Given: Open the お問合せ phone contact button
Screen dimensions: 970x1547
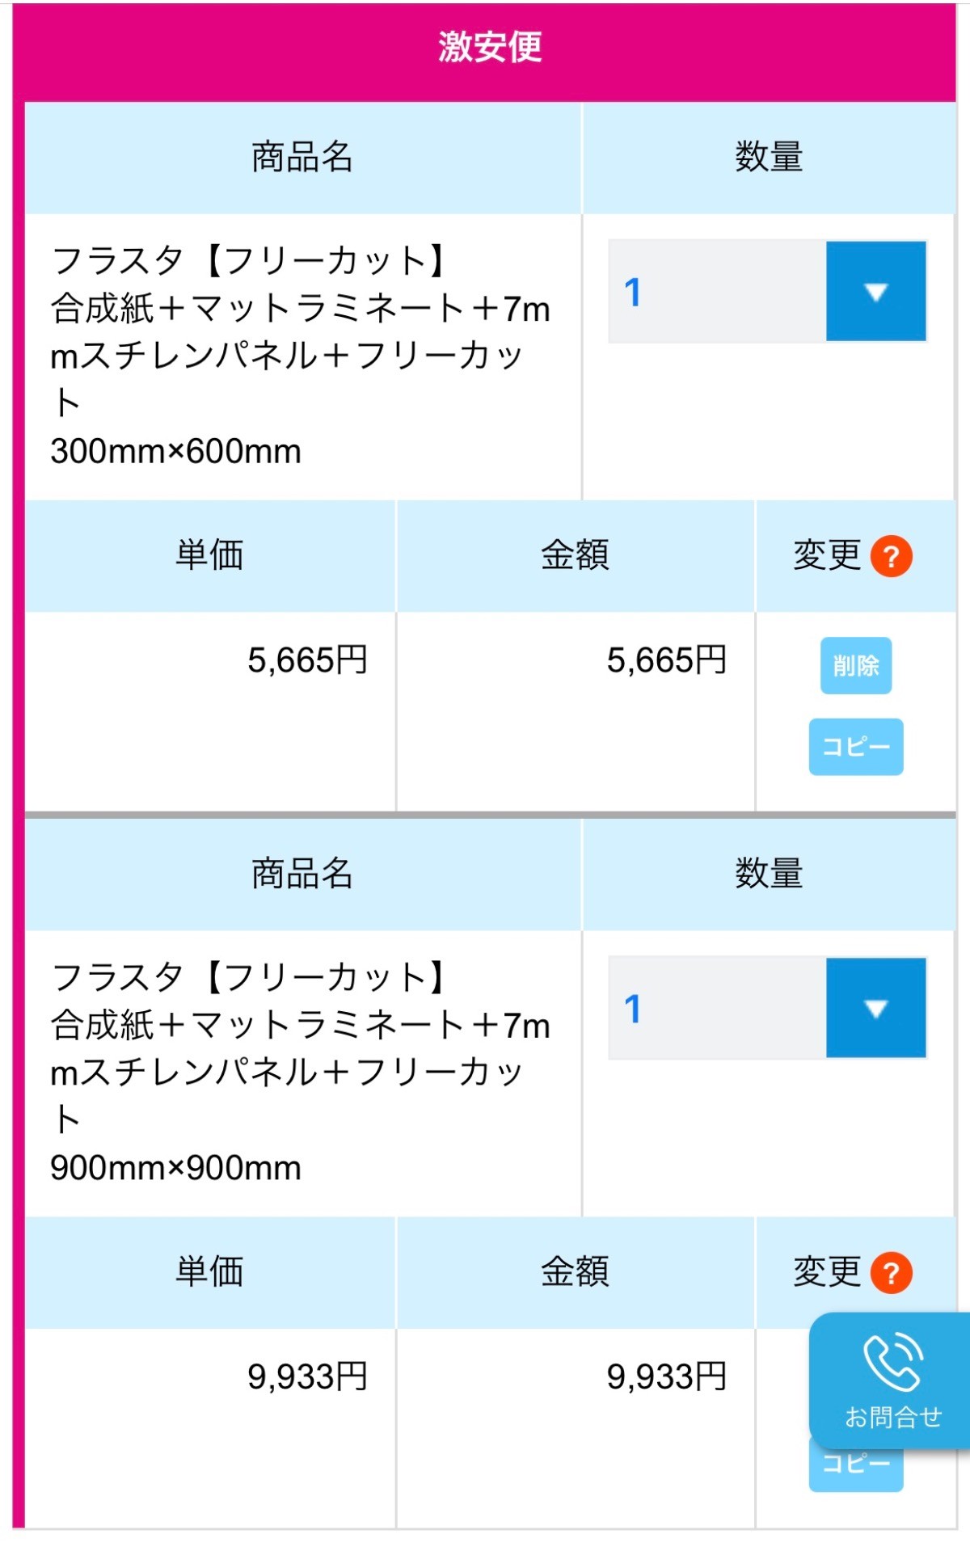Looking at the screenshot, I should coord(892,1381).
